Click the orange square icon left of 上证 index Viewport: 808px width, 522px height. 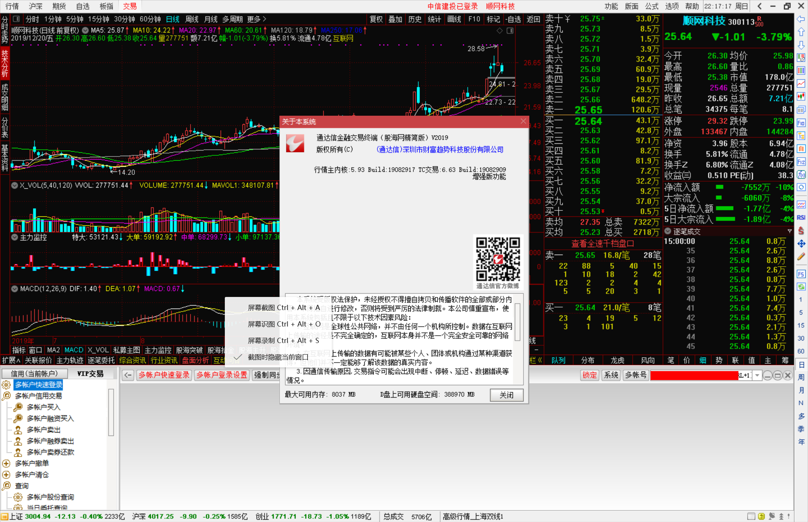(x=4, y=517)
